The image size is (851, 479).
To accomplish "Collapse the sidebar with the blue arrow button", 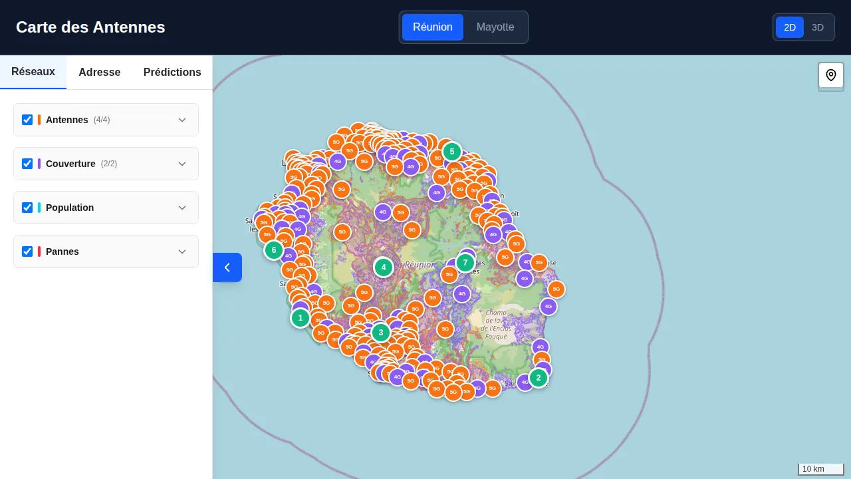I will 227,267.
